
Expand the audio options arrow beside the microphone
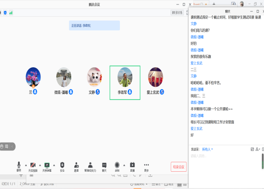click(26, 165)
